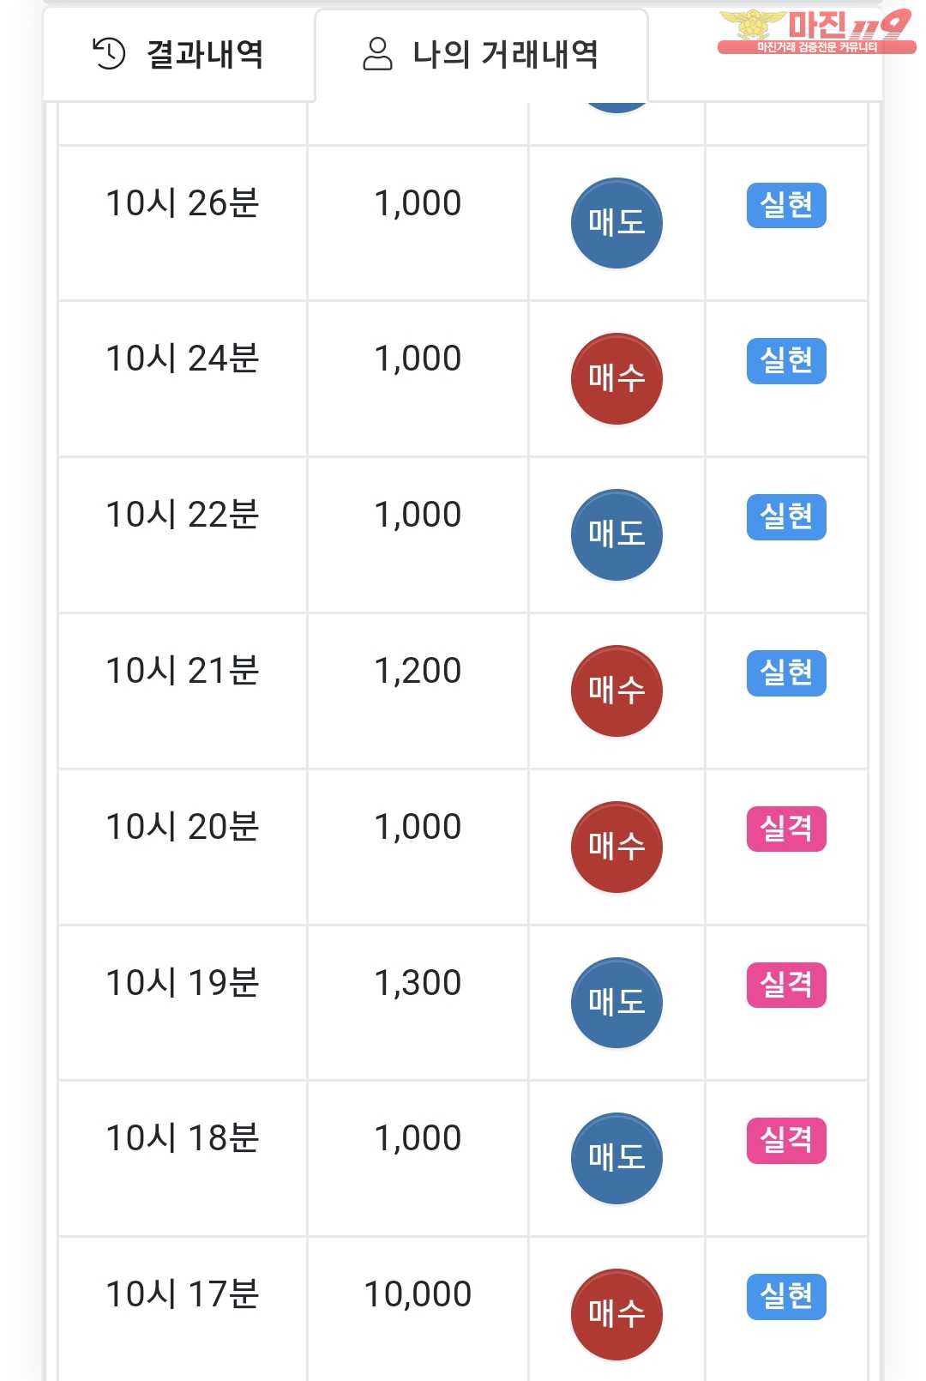Image resolution: width=926 pixels, height=1381 pixels.
Task: Select the 1,300 amount cell
Action: coord(418,1002)
